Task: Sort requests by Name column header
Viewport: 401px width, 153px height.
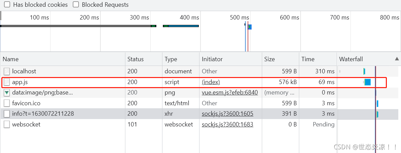Action: [11, 59]
